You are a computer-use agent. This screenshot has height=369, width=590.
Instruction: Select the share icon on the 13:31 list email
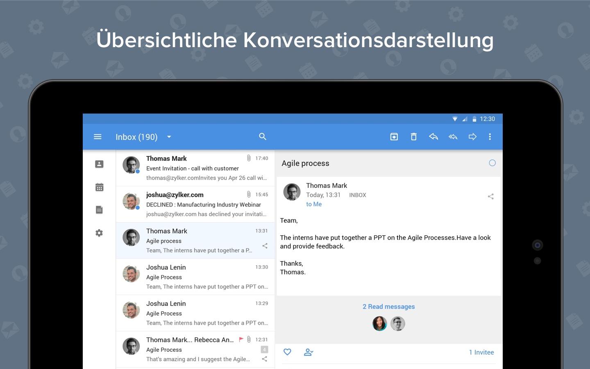[x=265, y=246]
